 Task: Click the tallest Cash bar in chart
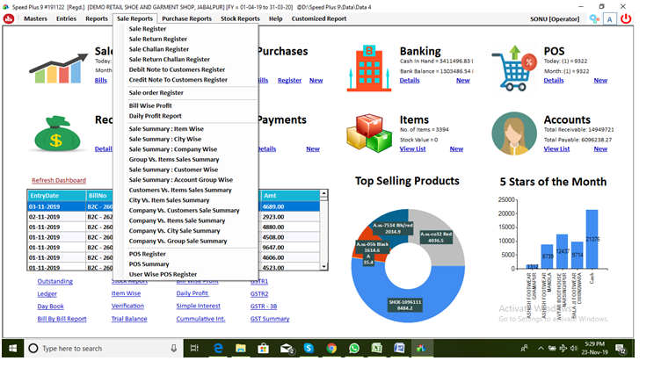click(592, 239)
